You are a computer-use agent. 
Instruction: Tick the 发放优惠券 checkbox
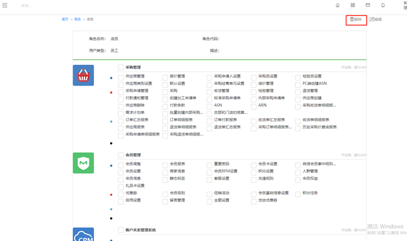point(254,202)
